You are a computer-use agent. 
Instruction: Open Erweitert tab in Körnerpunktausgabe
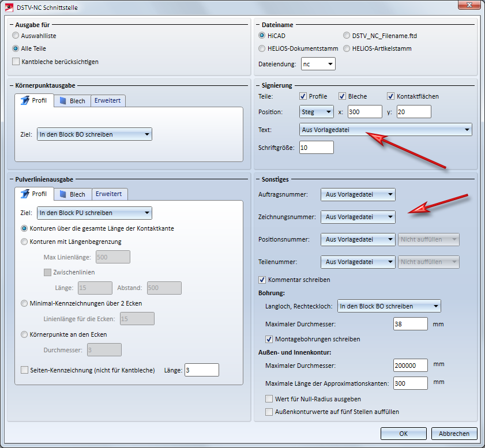(108, 101)
